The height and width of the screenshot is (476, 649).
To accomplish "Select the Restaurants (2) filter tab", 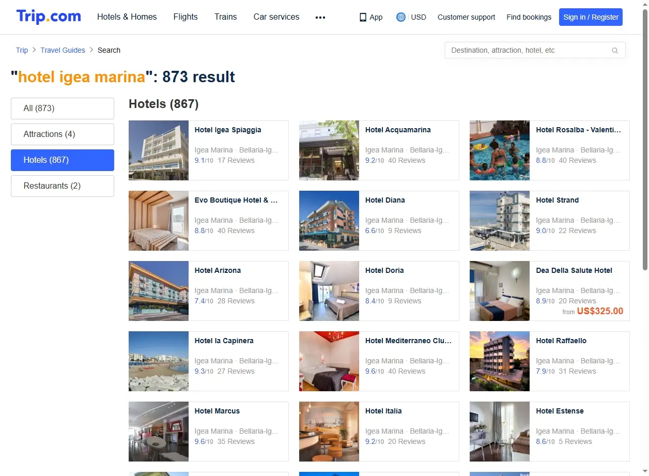I will pyautogui.click(x=63, y=186).
